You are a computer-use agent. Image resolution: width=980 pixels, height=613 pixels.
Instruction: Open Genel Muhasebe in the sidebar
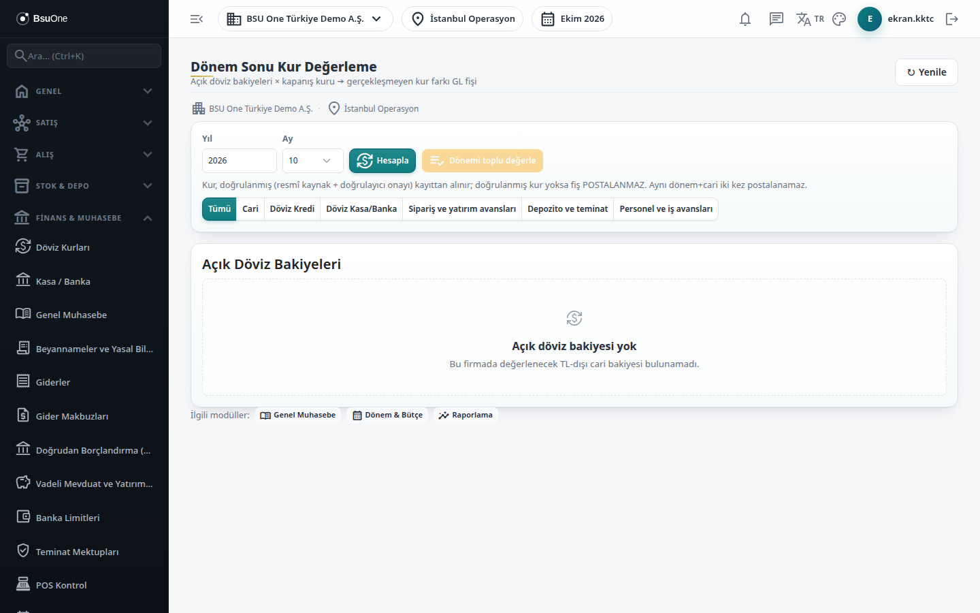point(84,315)
